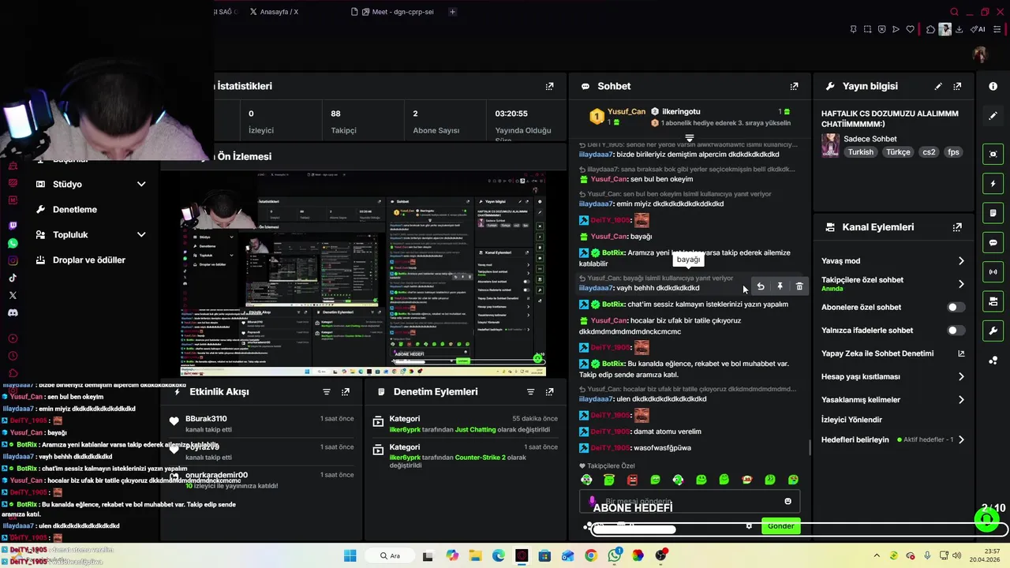Click the wrench icon in right sidebar
The image size is (1010, 568).
993,331
